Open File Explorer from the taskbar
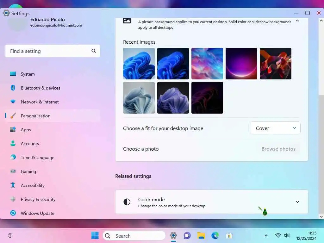324x243 pixels. pyautogui.click(x=201, y=235)
